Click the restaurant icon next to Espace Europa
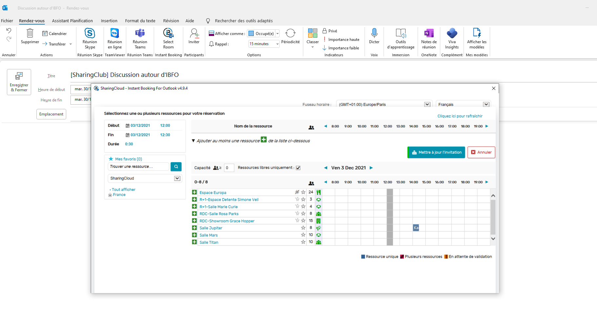Viewport: 597px width, 331px height. 318,192
